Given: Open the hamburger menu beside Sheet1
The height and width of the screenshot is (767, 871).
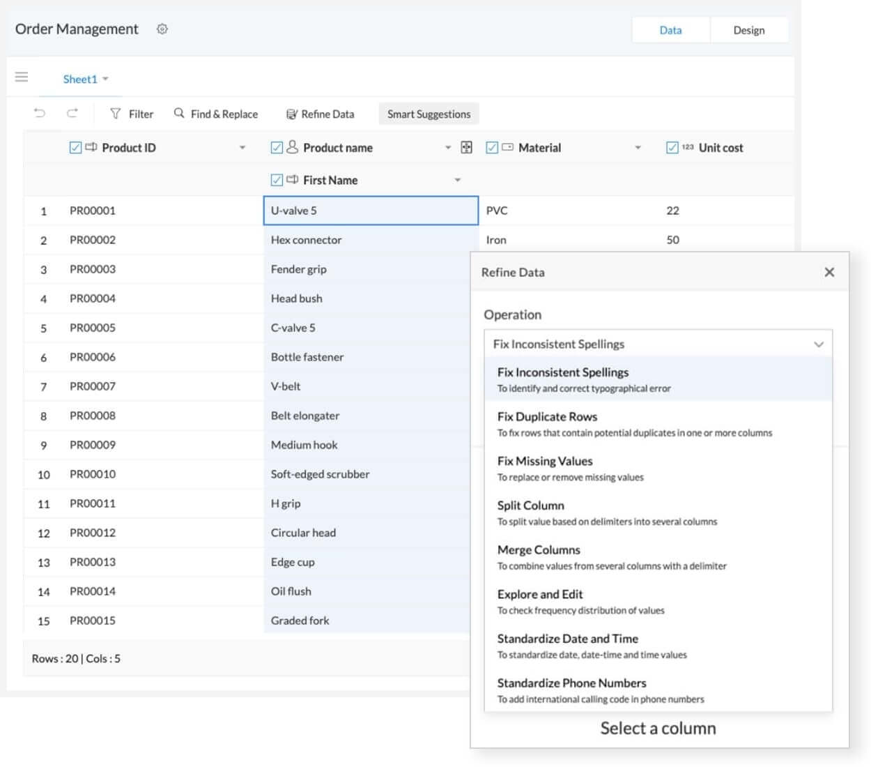Looking at the screenshot, I should tap(22, 77).
